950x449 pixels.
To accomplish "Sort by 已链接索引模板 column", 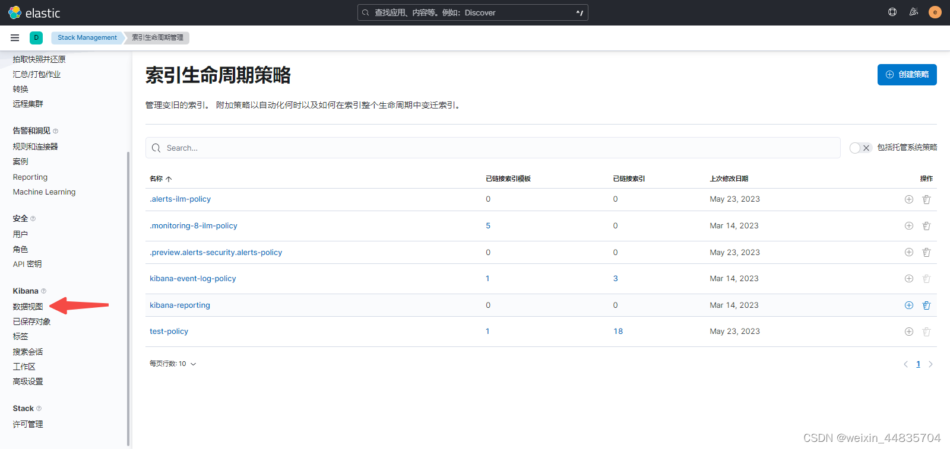I will coord(508,179).
